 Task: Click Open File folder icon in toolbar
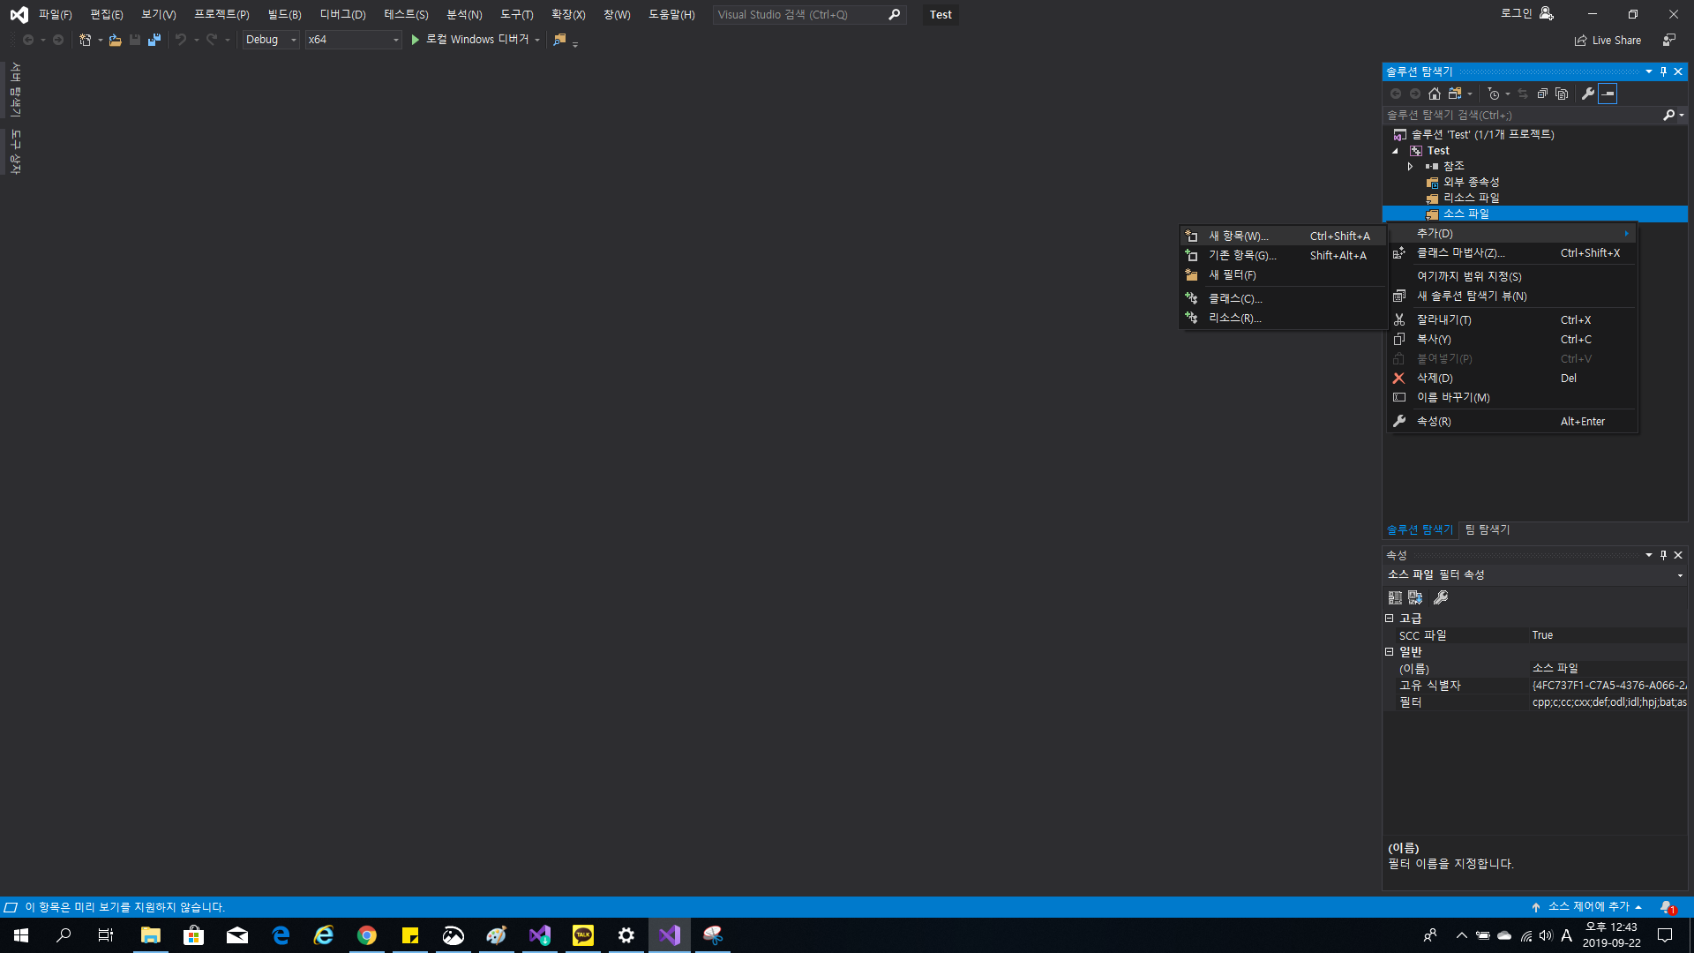115,40
